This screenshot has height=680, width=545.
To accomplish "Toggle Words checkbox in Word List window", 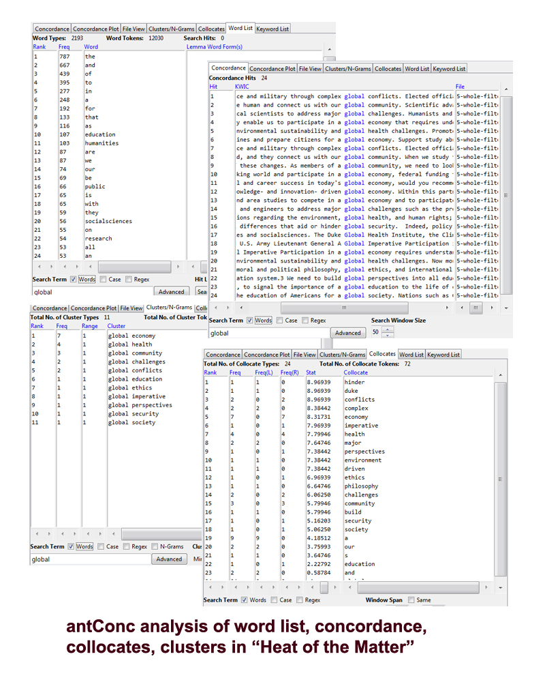I will coord(73,279).
